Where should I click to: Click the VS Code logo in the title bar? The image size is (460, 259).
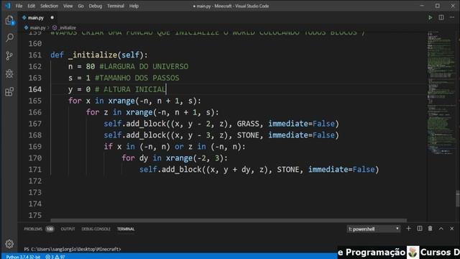click(x=8, y=6)
